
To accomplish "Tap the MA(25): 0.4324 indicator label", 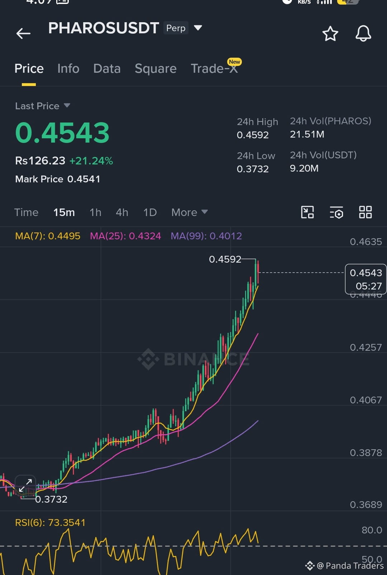I will [125, 236].
